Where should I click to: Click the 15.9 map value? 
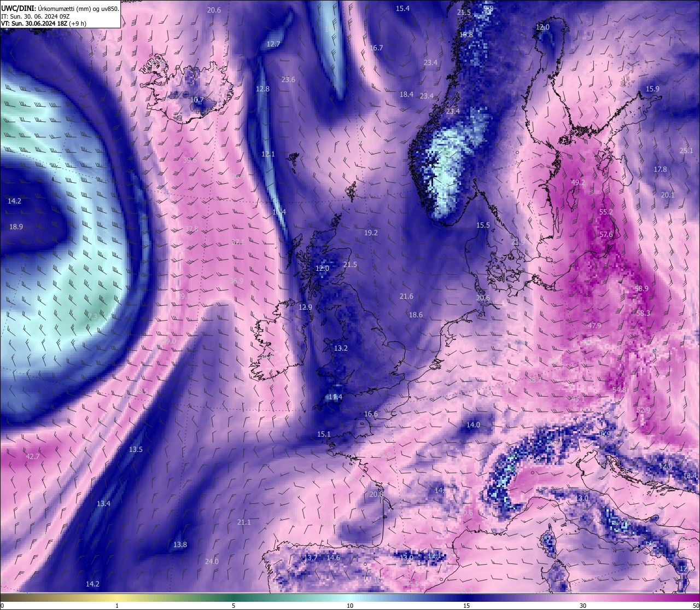click(x=652, y=89)
